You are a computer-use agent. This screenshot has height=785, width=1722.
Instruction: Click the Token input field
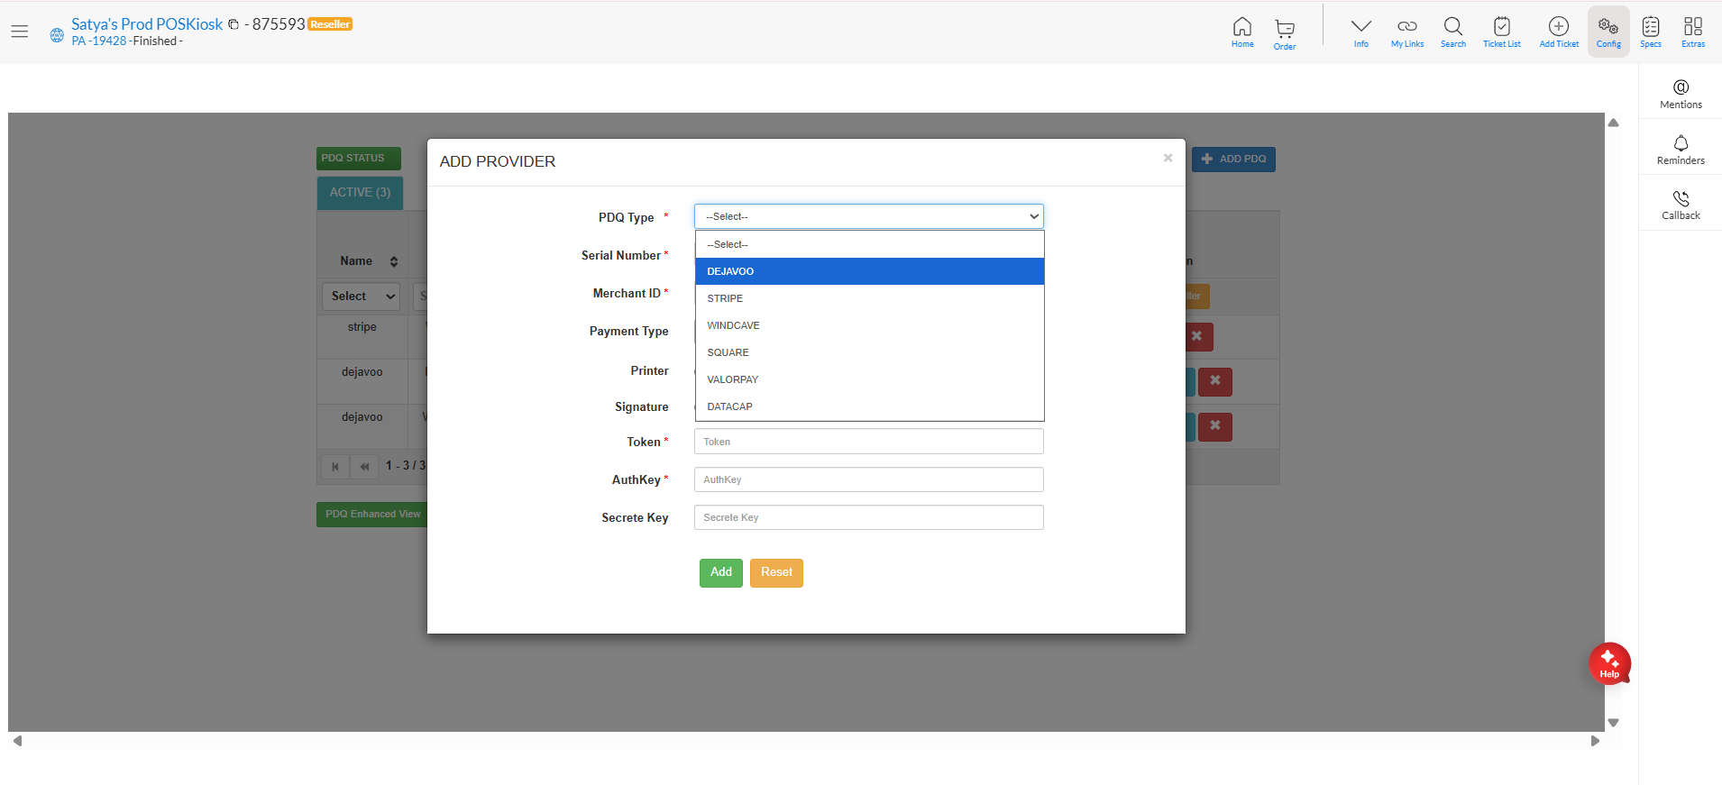[868, 442]
